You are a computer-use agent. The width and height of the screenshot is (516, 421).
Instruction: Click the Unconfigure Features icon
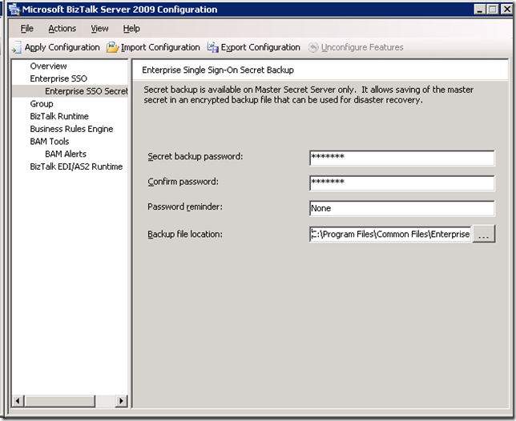pyautogui.click(x=313, y=48)
